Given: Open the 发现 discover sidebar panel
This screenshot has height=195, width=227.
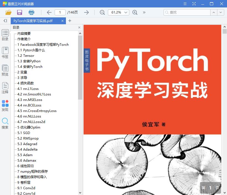Looking at the screenshot, I should coord(5,106).
